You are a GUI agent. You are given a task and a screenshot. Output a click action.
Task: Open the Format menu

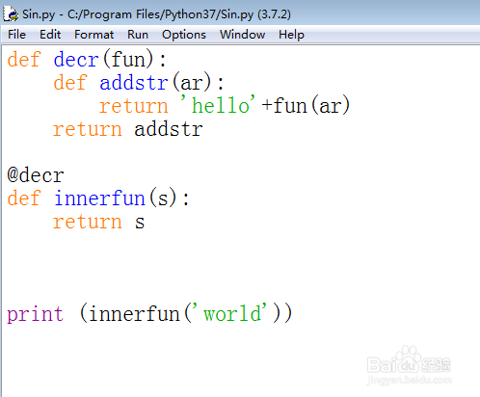pyautogui.click(x=93, y=35)
